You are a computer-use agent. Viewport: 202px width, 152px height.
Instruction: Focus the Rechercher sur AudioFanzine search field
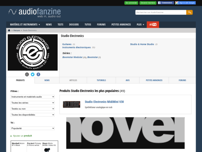pos(161,12)
